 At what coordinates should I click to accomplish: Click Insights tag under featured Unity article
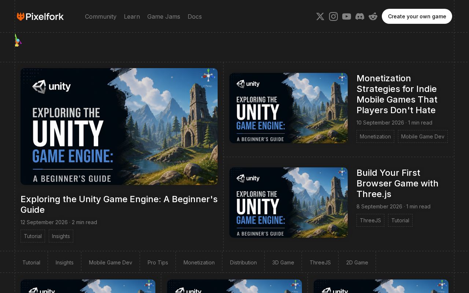pos(61,236)
